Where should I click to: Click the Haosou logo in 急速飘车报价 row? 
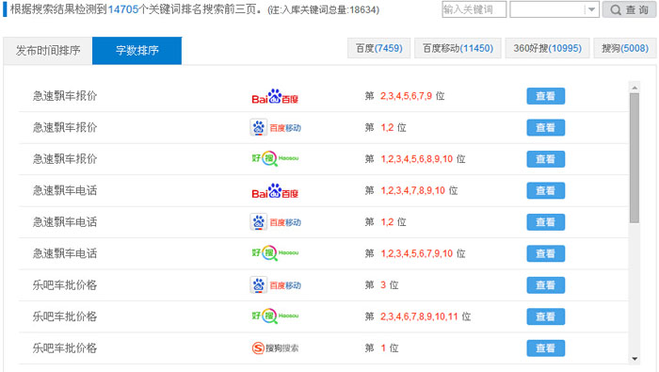[x=275, y=158]
